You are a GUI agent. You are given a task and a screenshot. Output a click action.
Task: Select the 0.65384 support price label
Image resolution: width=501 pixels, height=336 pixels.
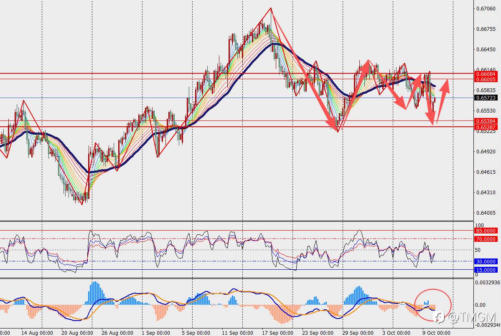tap(486, 121)
